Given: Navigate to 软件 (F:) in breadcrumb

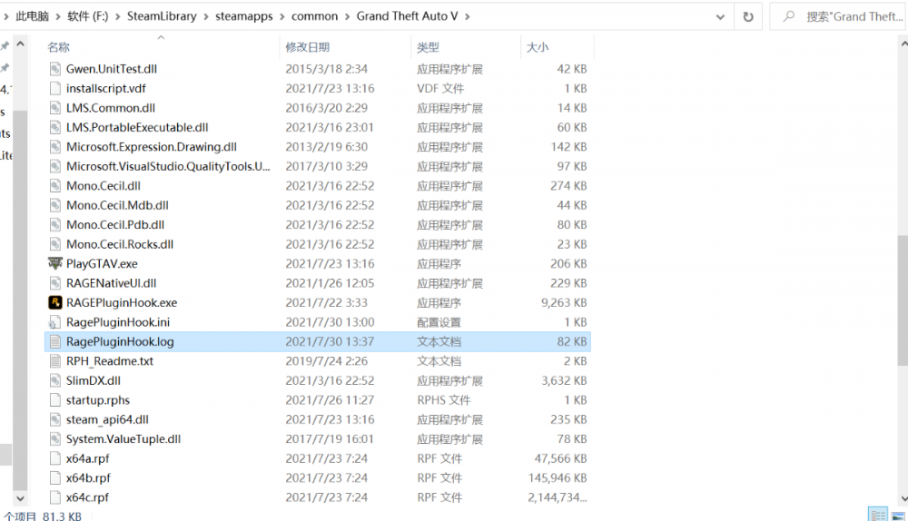Looking at the screenshot, I should 87,16.
